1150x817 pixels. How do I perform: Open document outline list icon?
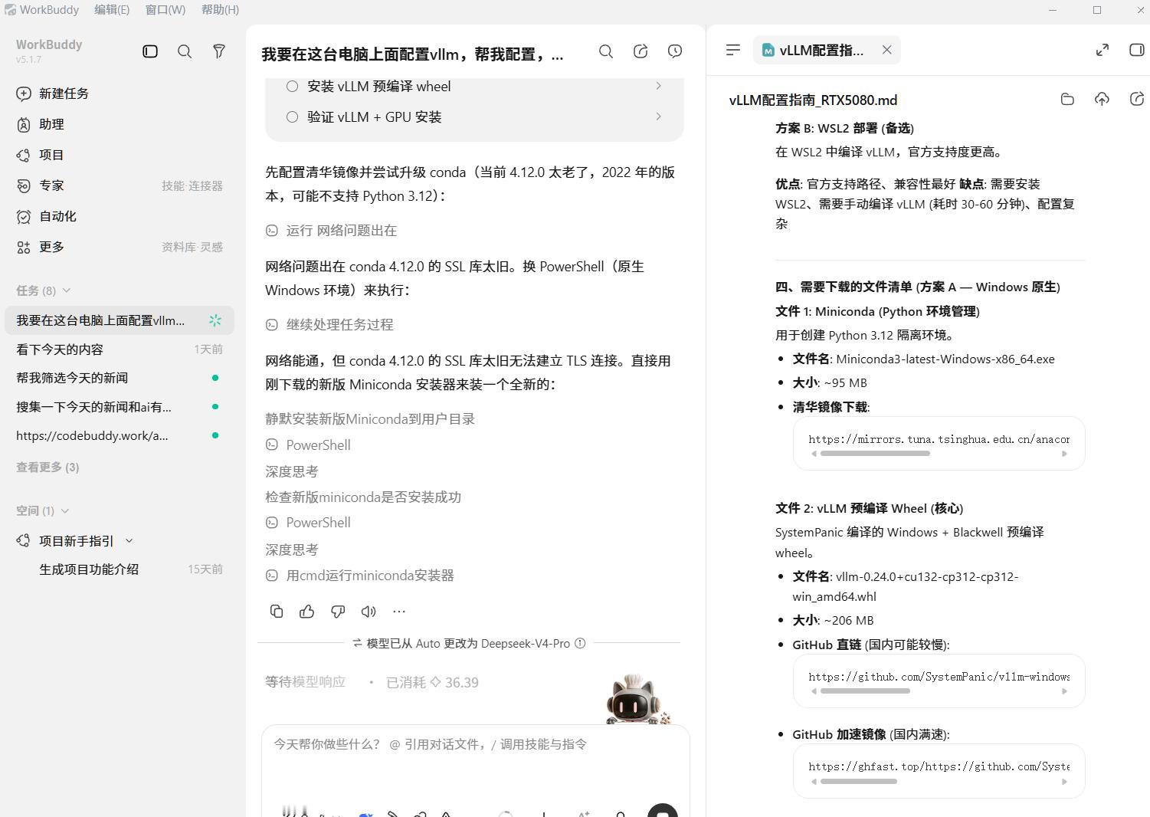(x=733, y=50)
